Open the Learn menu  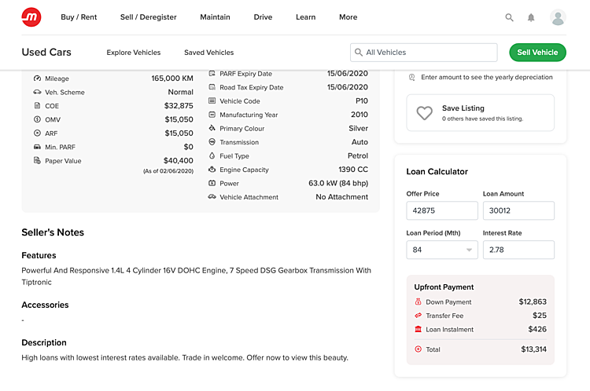pos(305,17)
